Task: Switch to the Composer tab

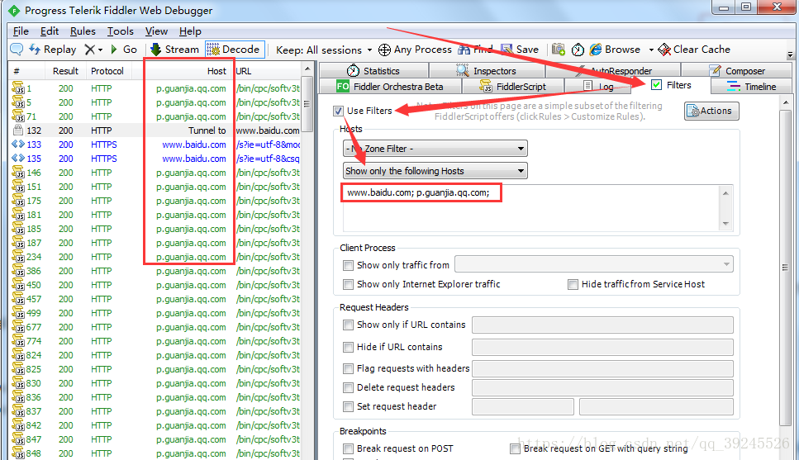Action: point(737,70)
